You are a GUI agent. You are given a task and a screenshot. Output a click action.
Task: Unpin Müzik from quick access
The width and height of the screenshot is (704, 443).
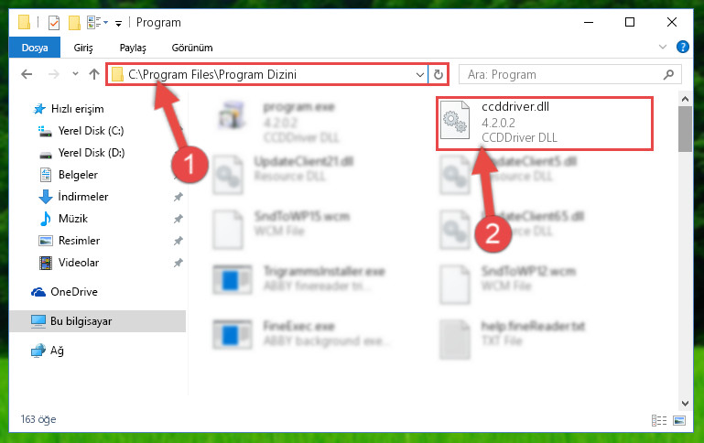tap(179, 219)
